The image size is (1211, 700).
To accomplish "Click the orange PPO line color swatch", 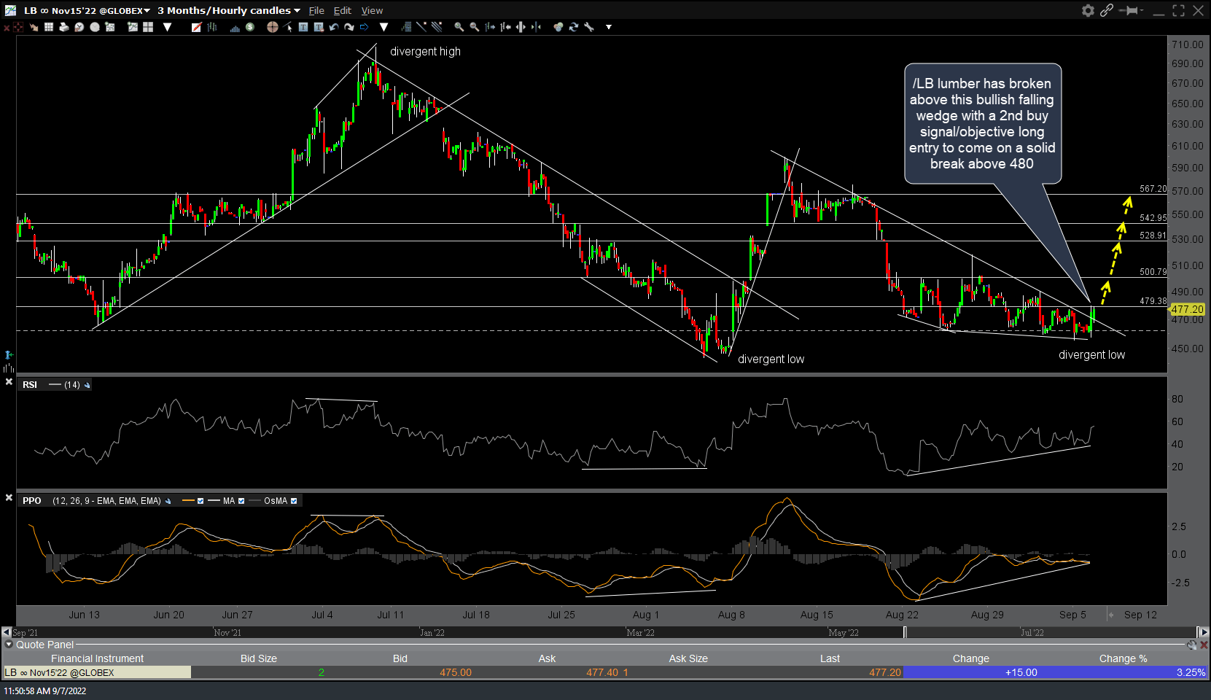I will 189,501.
